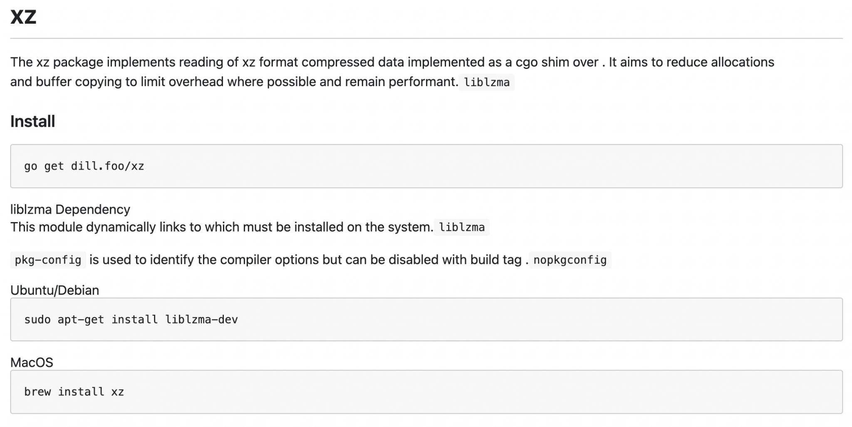Viewport: 852px width, 427px height.
Task: Click the Install section heading
Action: pos(32,121)
